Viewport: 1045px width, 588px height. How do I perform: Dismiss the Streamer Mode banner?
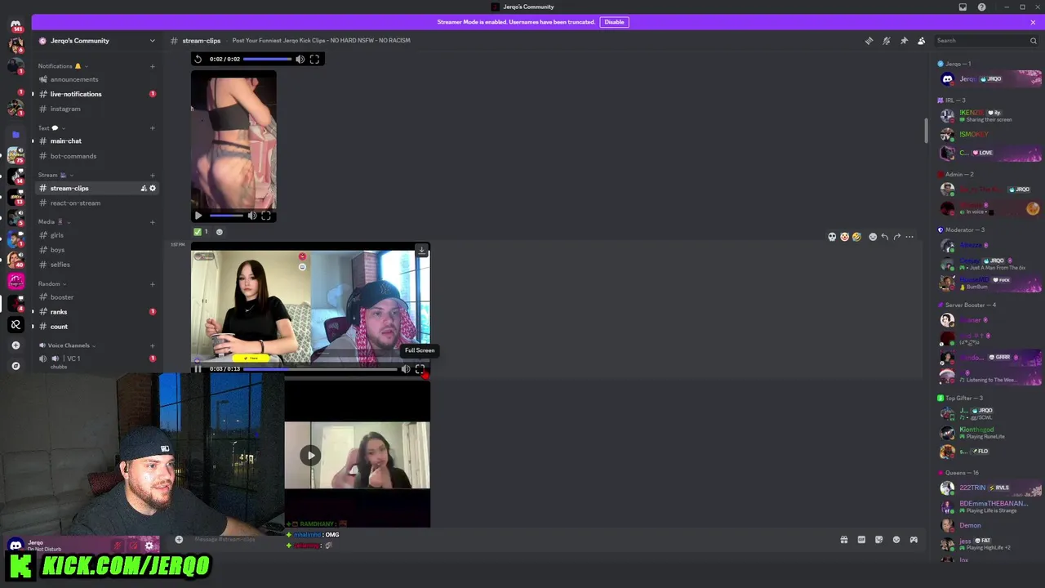1033,22
